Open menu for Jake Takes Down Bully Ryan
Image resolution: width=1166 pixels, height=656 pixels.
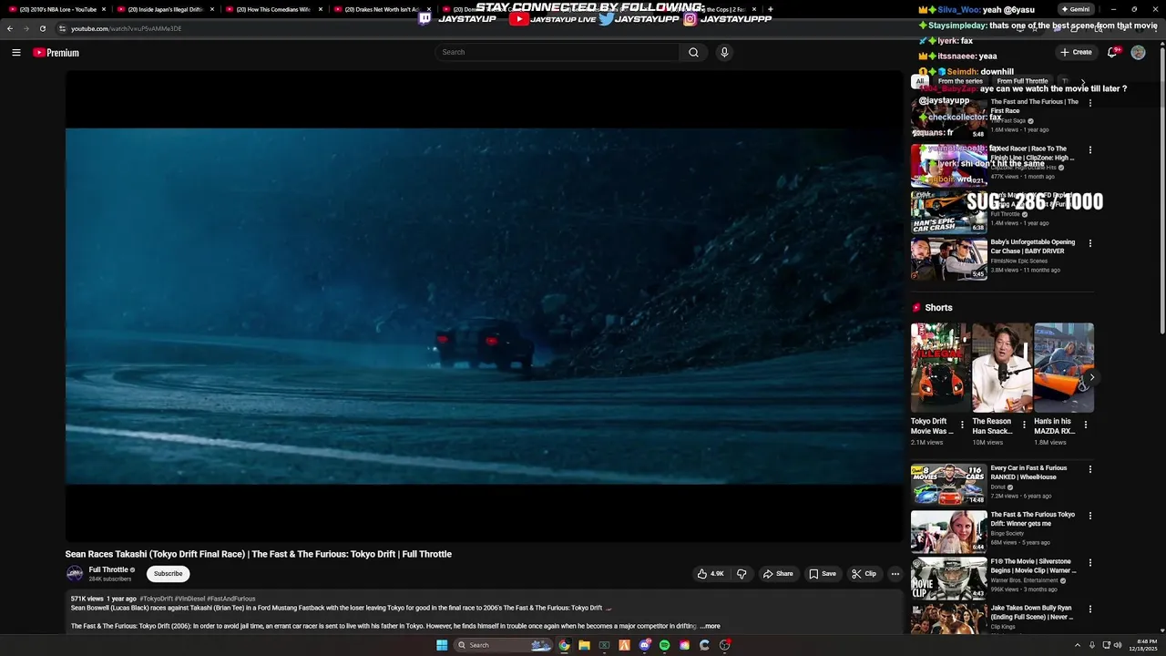click(x=1090, y=610)
